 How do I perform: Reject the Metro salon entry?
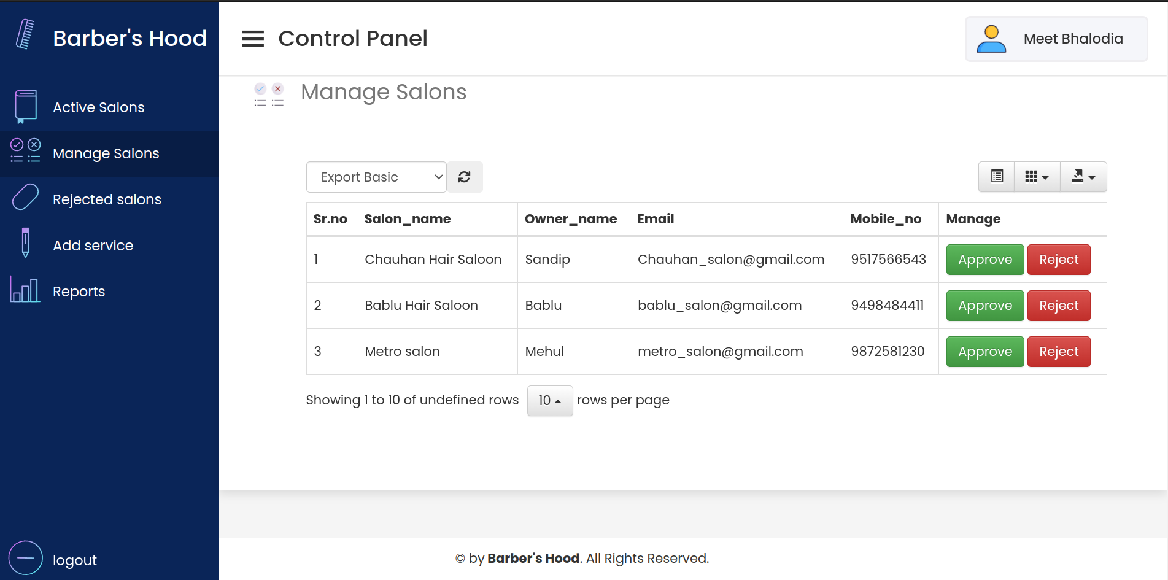1058,351
